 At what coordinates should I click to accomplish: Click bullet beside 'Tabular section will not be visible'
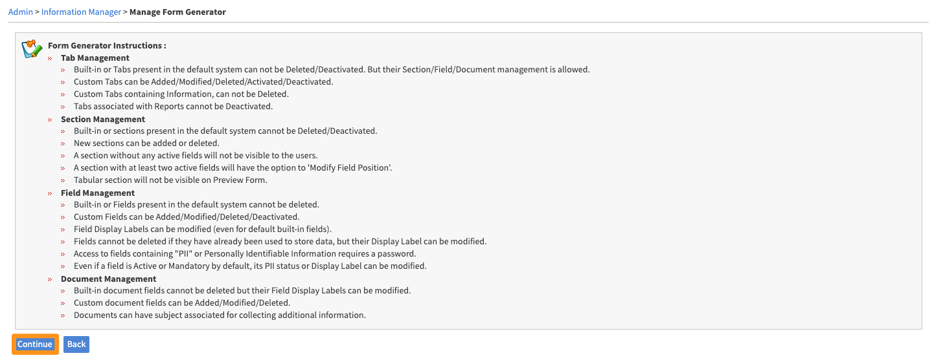(x=63, y=180)
